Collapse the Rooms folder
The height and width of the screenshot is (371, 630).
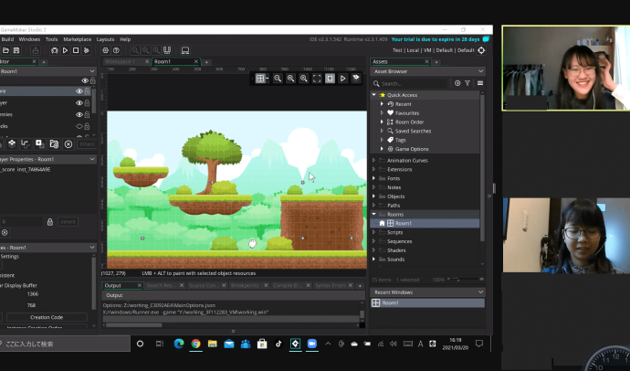click(x=374, y=214)
